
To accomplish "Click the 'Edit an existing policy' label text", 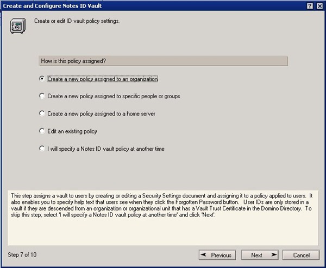I will click(x=72, y=131).
